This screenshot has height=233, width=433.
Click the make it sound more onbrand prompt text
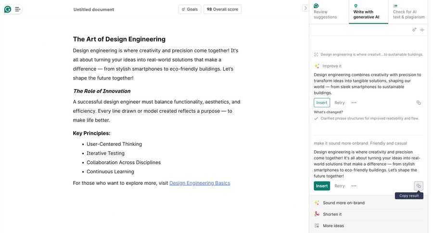360,143
